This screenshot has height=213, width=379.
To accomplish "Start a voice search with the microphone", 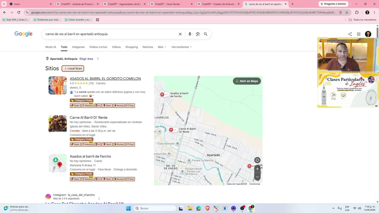I will [x=190, y=34].
